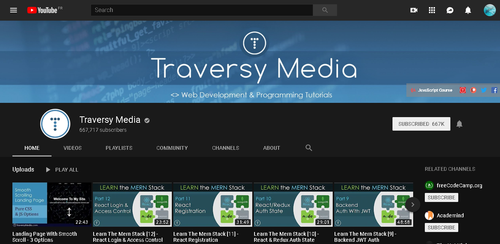Open the Uploads section heading
The width and height of the screenshot is (500, 244).
pyautogui.click(x=23, y=170)
